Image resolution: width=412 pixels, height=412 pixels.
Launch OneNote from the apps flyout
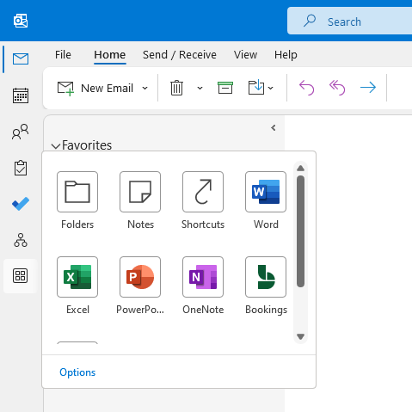tap(203, 277)
